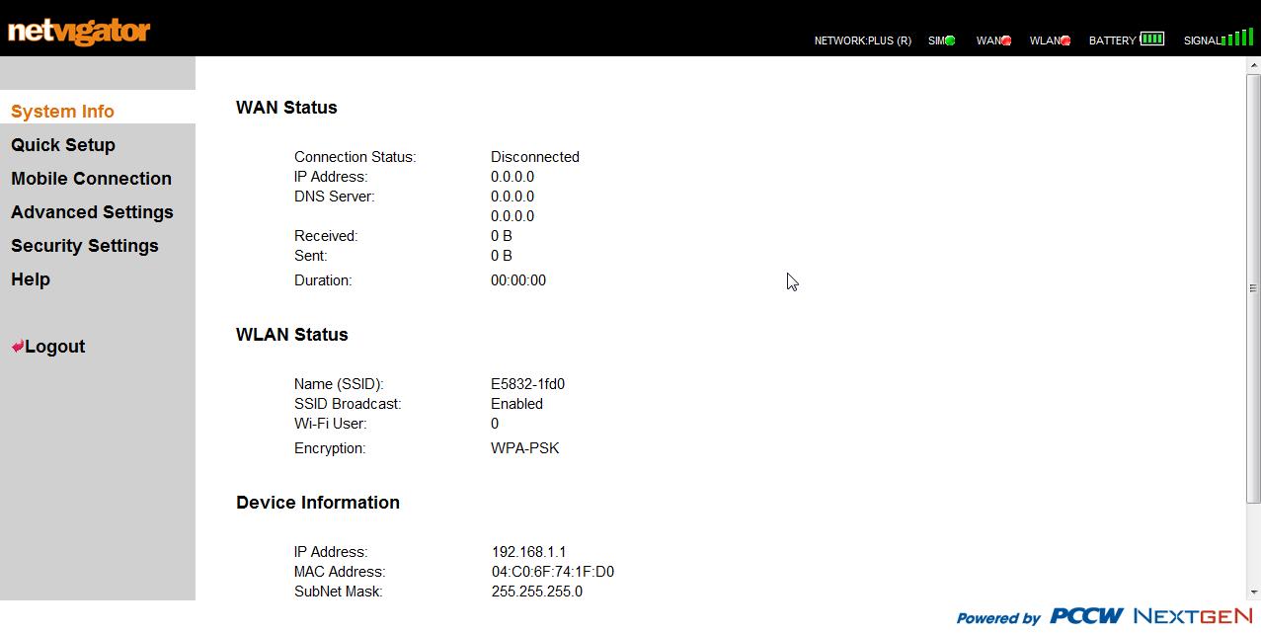Open Advanced Settings from the sidebar
The image size is (1261, 633).
coord(92,212)
